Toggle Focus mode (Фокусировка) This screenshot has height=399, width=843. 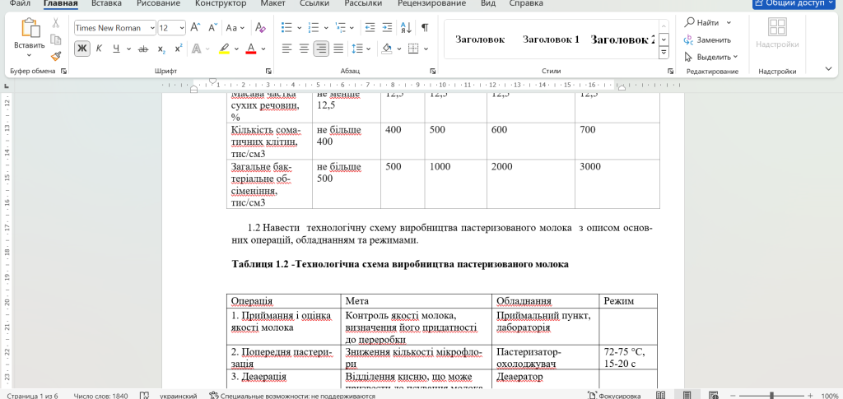[614, 395]
